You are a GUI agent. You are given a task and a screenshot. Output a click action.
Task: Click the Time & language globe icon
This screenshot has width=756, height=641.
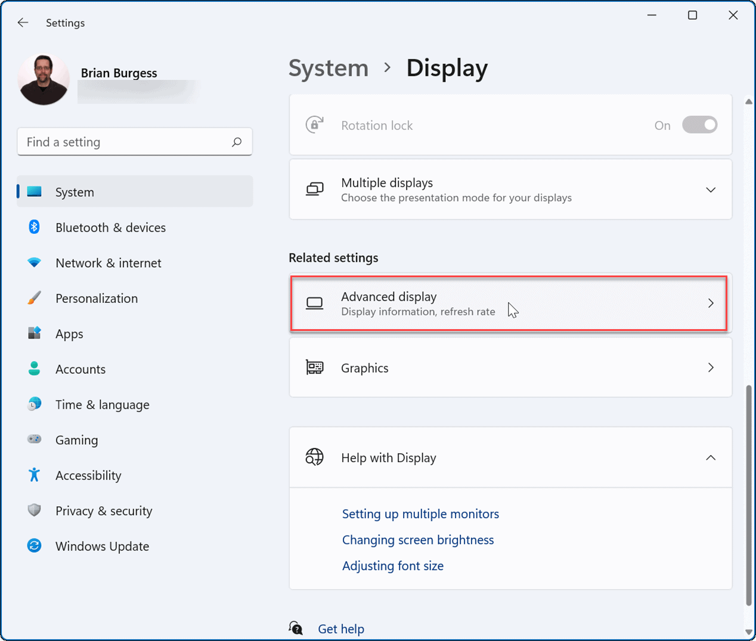click(x=35, y=404)
